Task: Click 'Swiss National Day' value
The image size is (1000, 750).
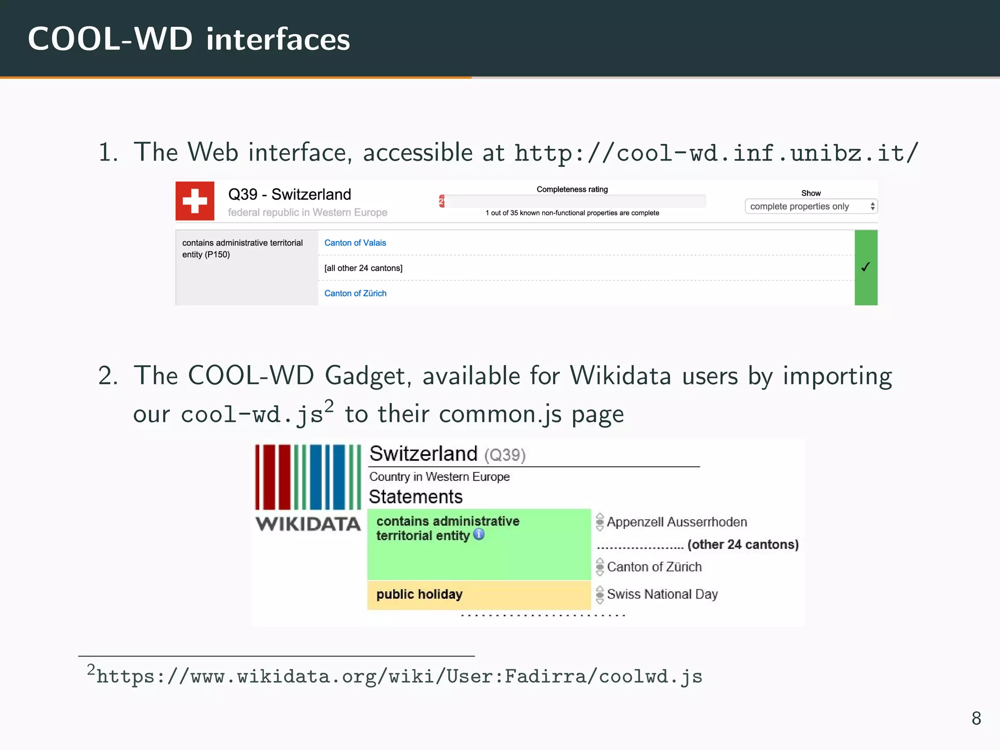Action: pyautogui.click(x=662, y=594)
